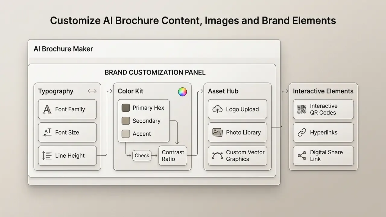
Task: Click the Hyperlinks chain icon
Action: [302, 132]
